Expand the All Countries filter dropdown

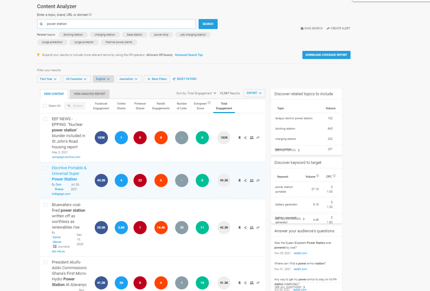[x=76, y=79]
